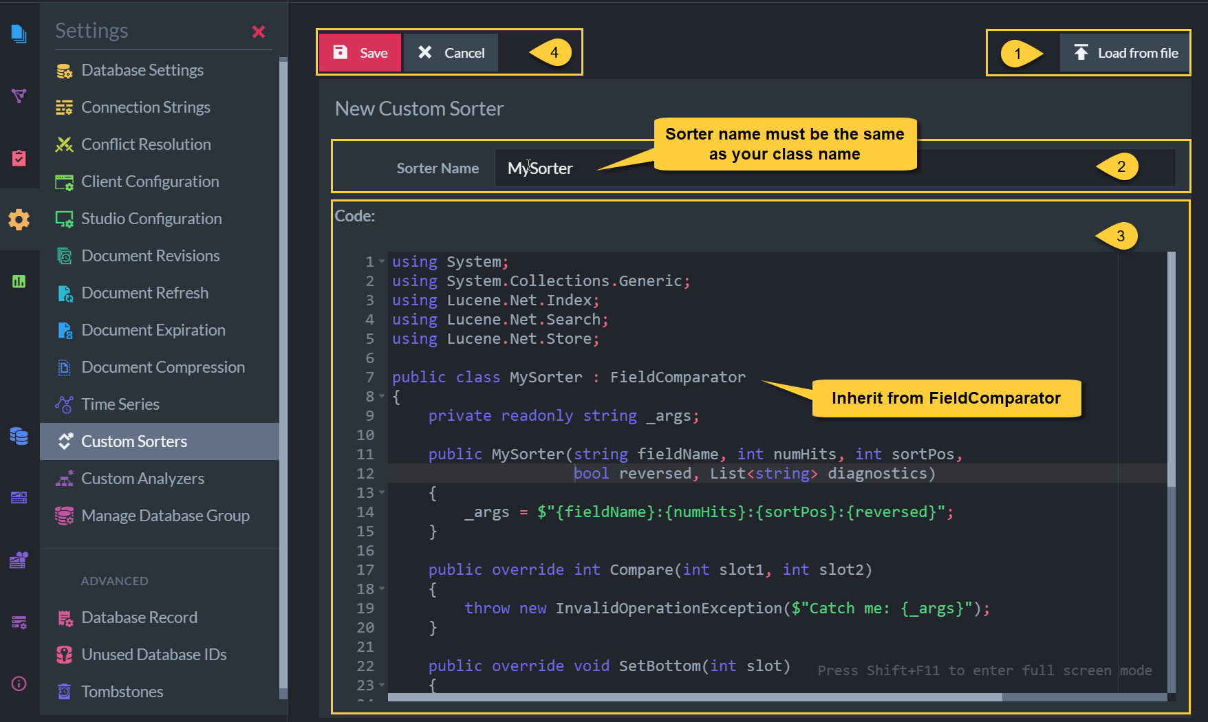The width and height of the screenshot is (1208, 722).
Task: Open the Settings gear icon in sidebar
Action: [x=19, y=219]
